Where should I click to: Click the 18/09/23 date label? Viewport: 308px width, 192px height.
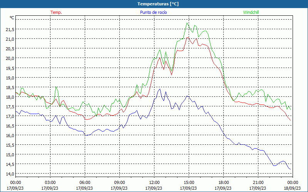coord(292,188)
